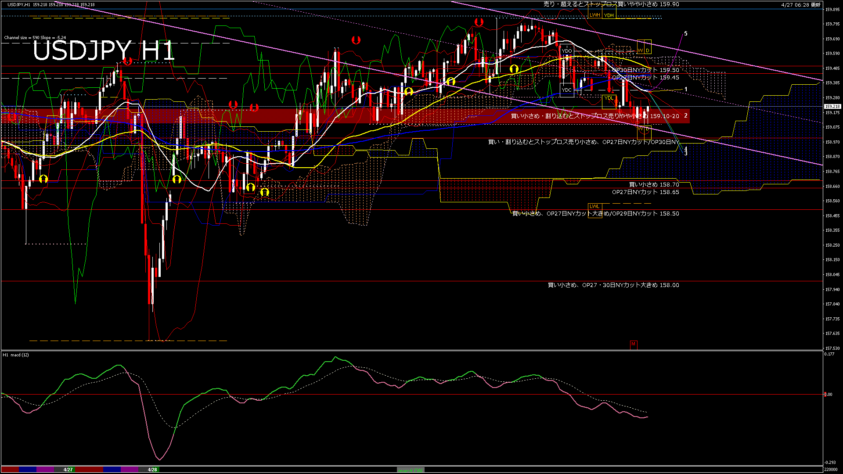Click the LWH last-week-high label box
The height and width of the screenshot is (474, 843).
(x=594, y=15)
